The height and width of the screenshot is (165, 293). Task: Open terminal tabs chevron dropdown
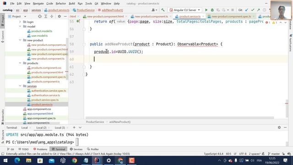tap(80, 127)
